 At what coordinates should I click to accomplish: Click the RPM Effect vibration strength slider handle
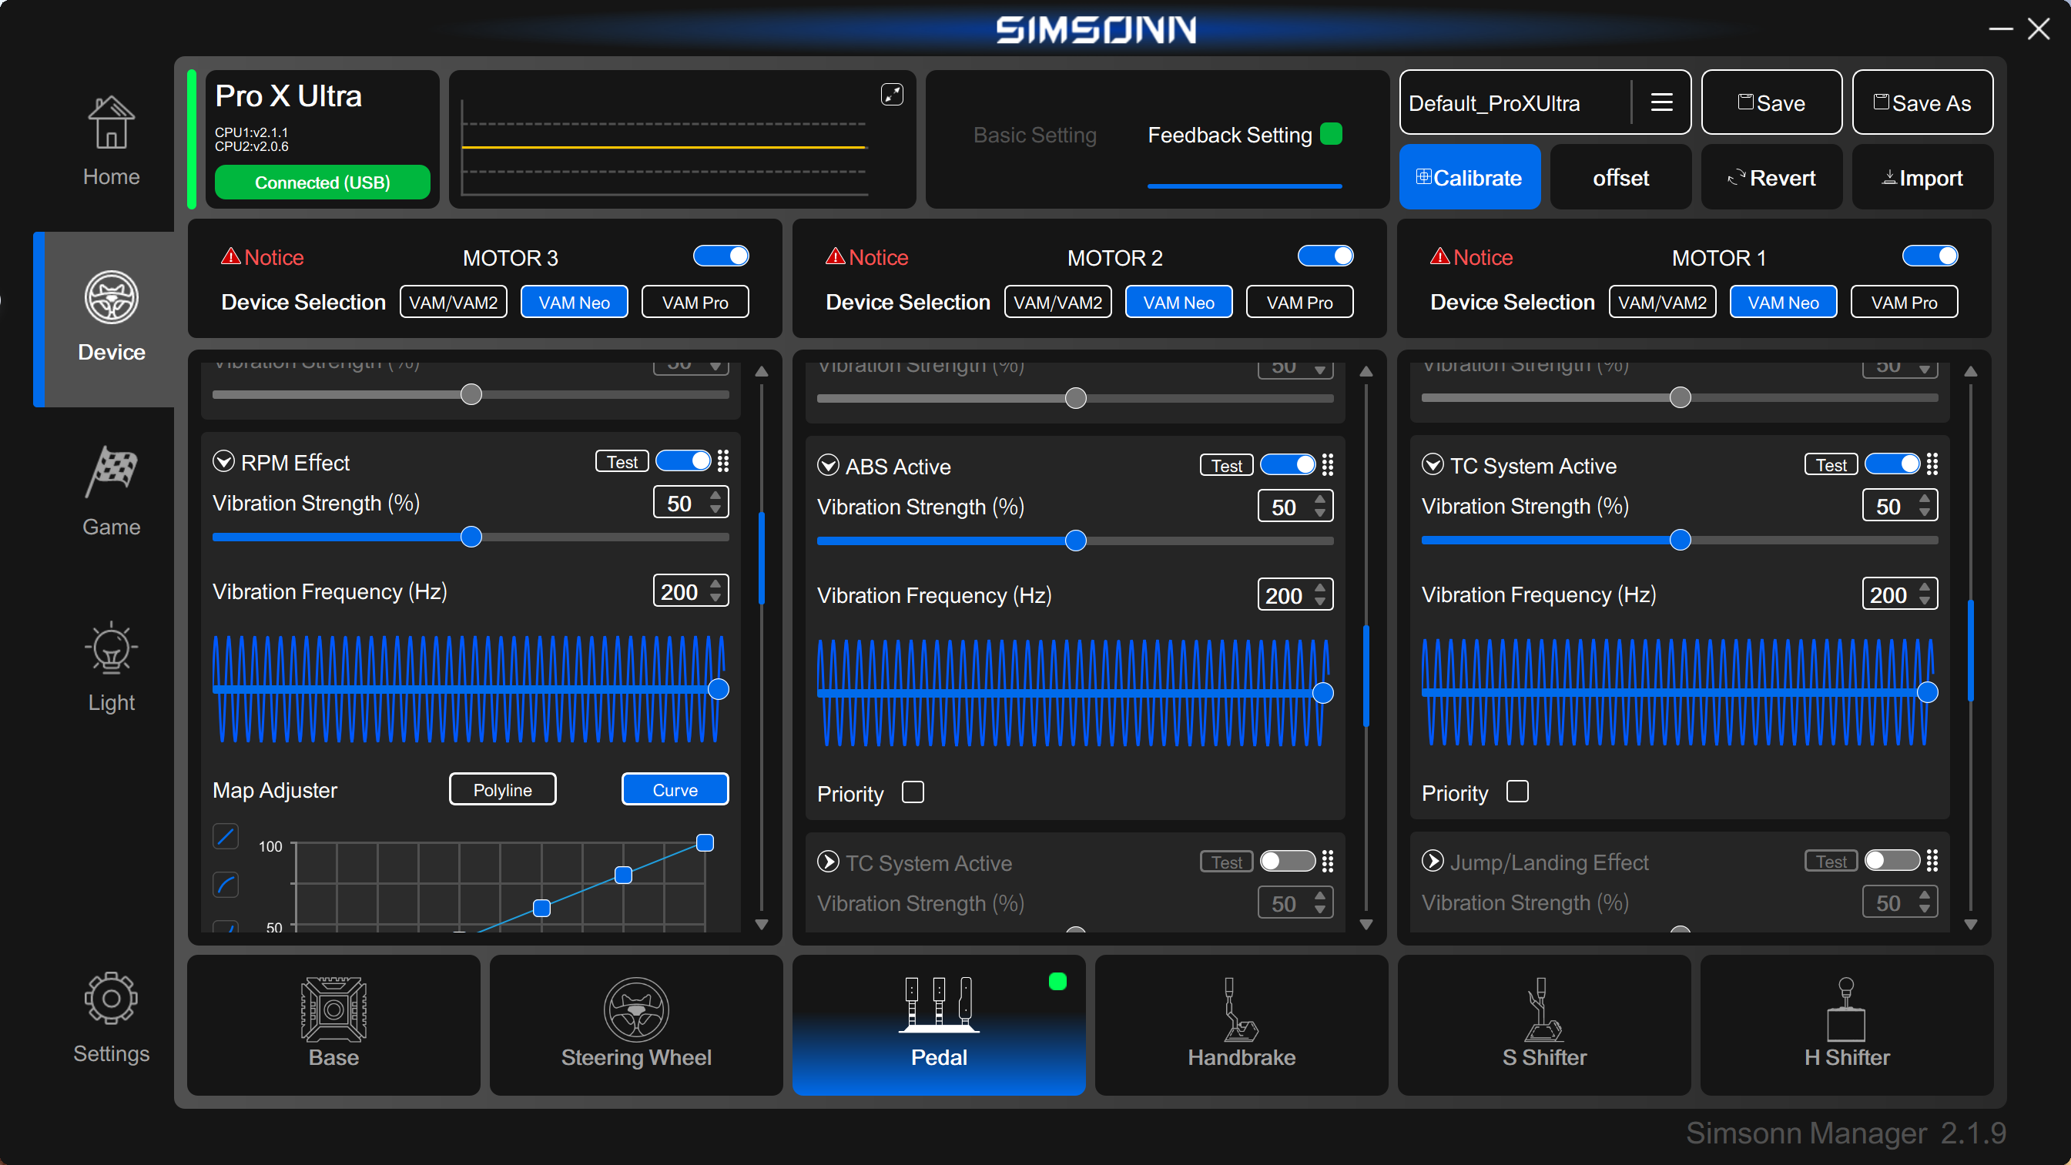pyautogui.click(x=471, y=537)
